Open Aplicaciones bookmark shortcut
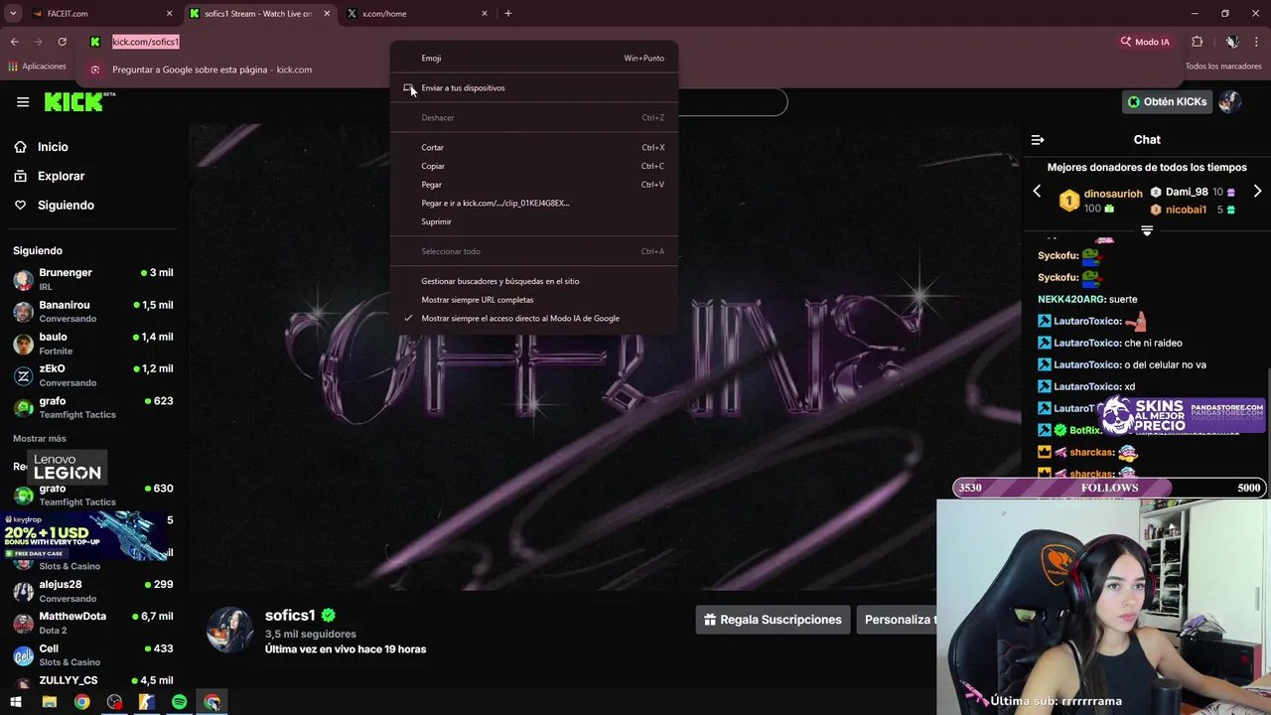This screenshot has width=1271, height=715. pos(37,67)
